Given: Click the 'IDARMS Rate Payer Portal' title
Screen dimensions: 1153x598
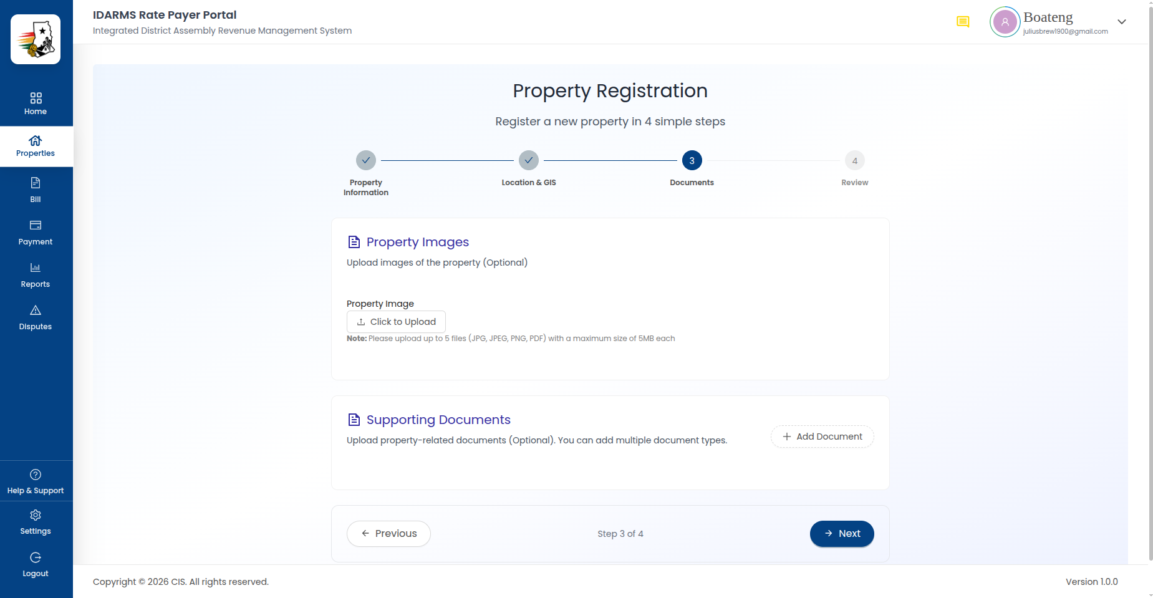Looking at the screenshot, I should pyautogui.click(x=165, y=15).
